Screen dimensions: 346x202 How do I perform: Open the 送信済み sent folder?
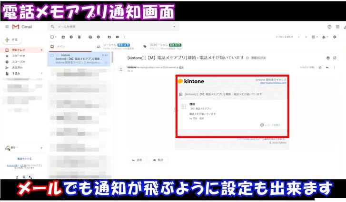(22, 67)
